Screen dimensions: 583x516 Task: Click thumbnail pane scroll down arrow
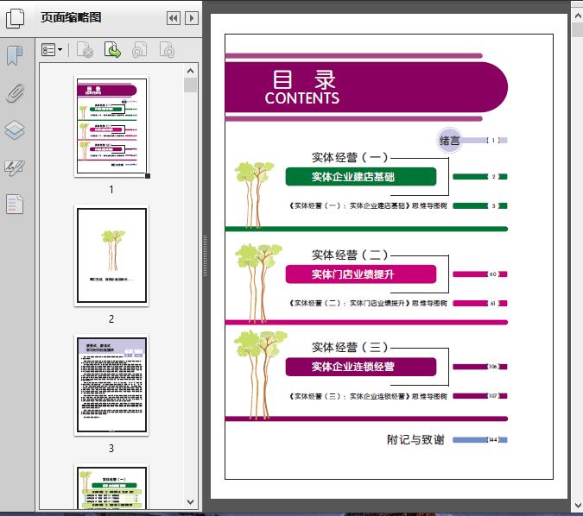[190, 502]
